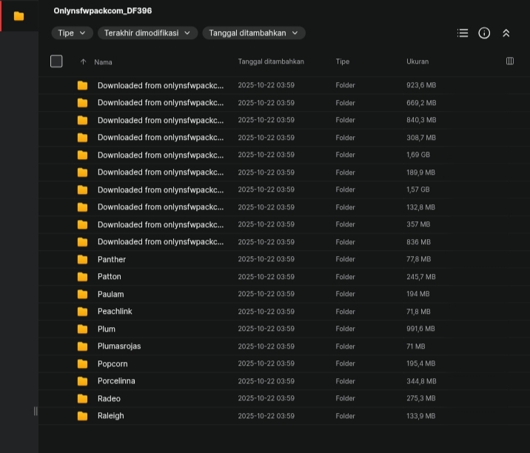Toggle the sort direction arrow by Nama
The width and height of the screenshot is (530, 453).
[83, 62]
